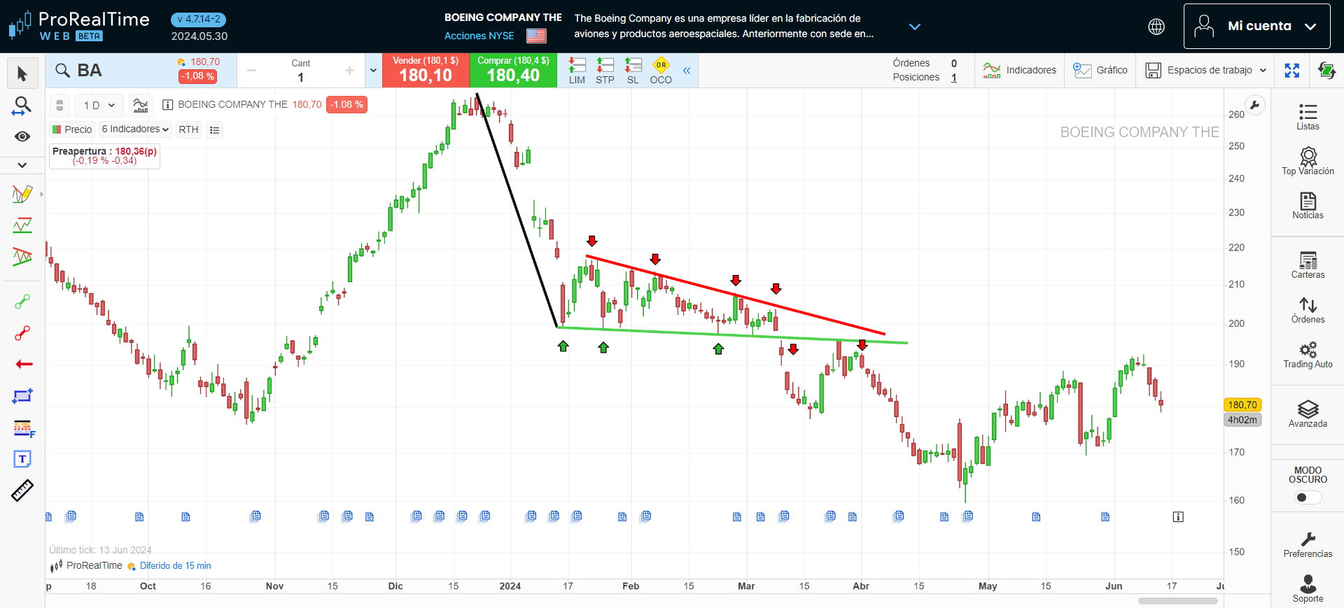Select the Fibonacci retracement drawing tool
Image resolution: width=1344 pixels, height=608 pixels.
click(x=22, y=427)
